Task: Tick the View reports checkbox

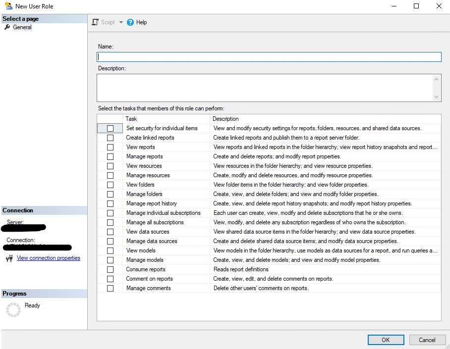Action: pos(110,147)
